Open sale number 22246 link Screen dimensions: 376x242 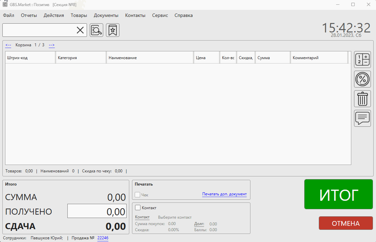103,238
